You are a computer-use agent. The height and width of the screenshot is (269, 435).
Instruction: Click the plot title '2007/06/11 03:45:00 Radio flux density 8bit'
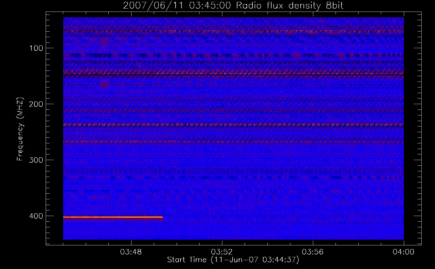pyautogui.click(x=233, y=6)
